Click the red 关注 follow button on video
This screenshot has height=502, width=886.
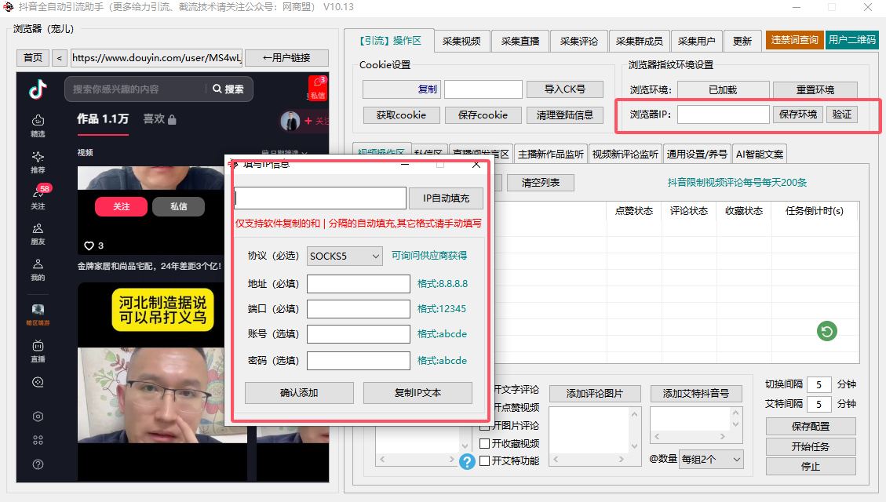coord(122,206)
